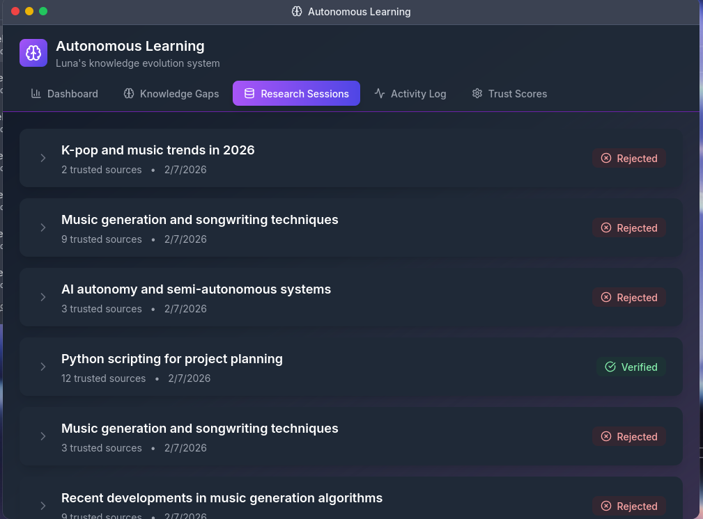Minimize the window with the yellow button
The height and width of the screenshot is (519, 703).
(29, 11)
